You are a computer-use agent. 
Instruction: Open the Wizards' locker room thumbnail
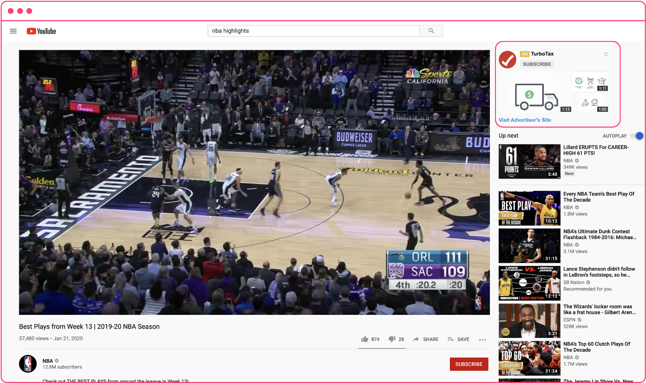point(530,321)
